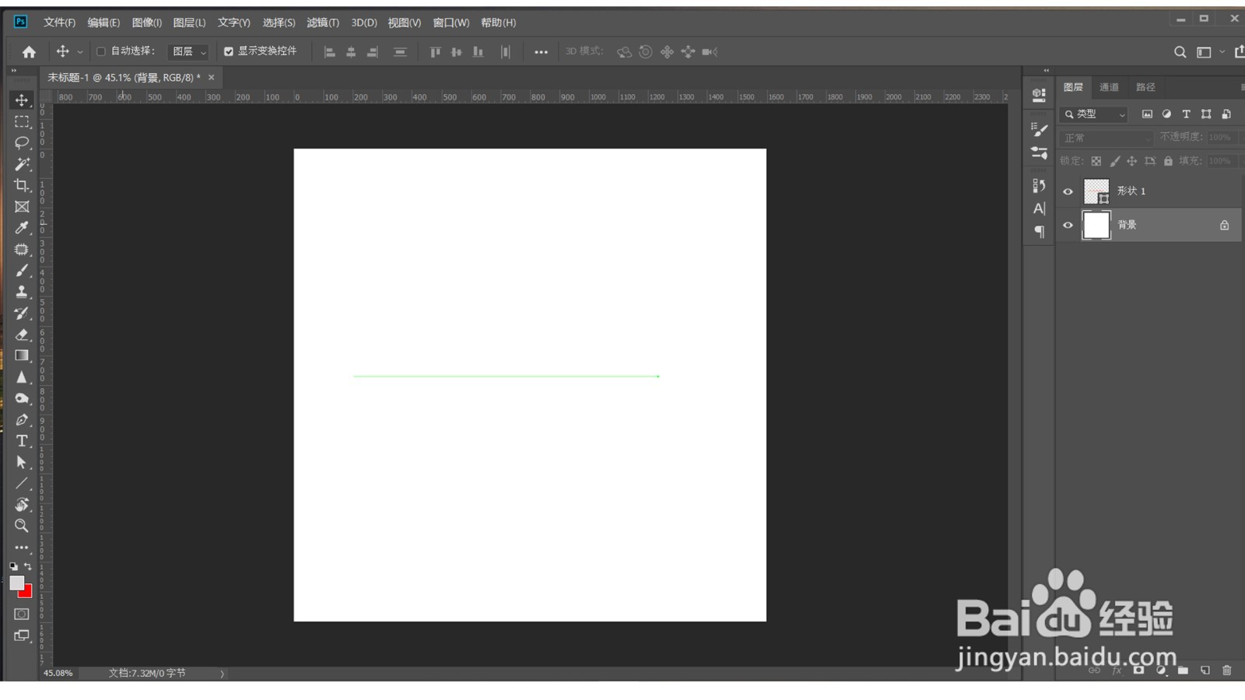Expand the toolbox double-arrow
The height and width of the screenshot is (700, 1245).
pos(14,71)
